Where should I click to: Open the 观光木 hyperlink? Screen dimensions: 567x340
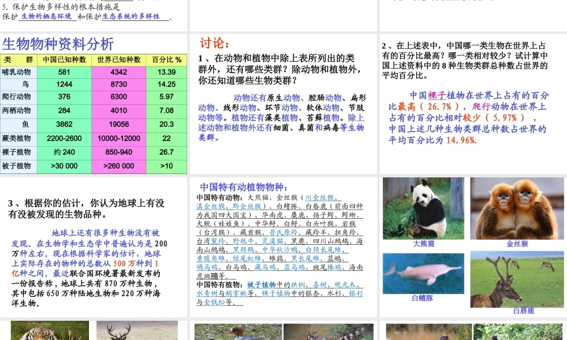tap(345, 284)
